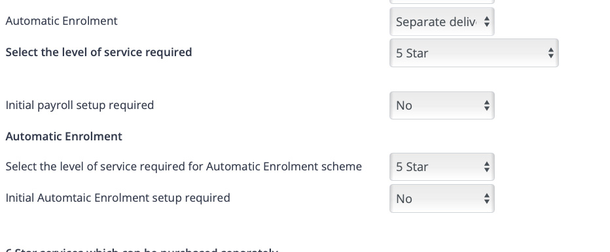Screen dimensions: 610x252
Task: Click the partially visible dropdown at top edge
Action: tap(442, 2)
